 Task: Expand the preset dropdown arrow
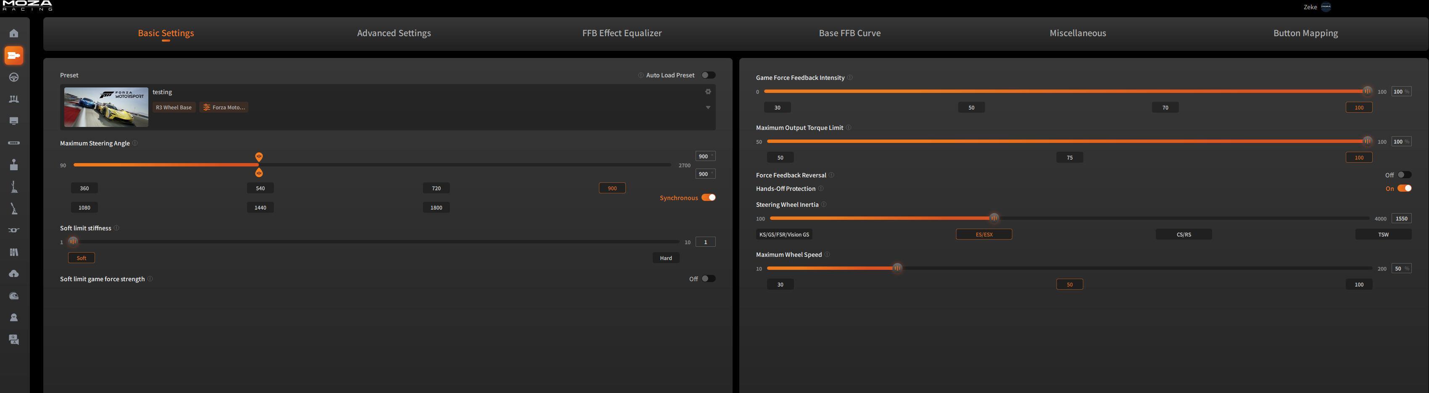(708, 108)
